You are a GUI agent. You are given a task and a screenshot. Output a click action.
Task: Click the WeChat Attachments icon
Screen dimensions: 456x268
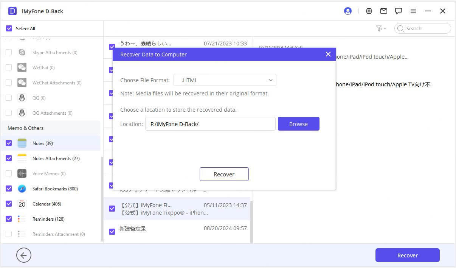[22, 83]
